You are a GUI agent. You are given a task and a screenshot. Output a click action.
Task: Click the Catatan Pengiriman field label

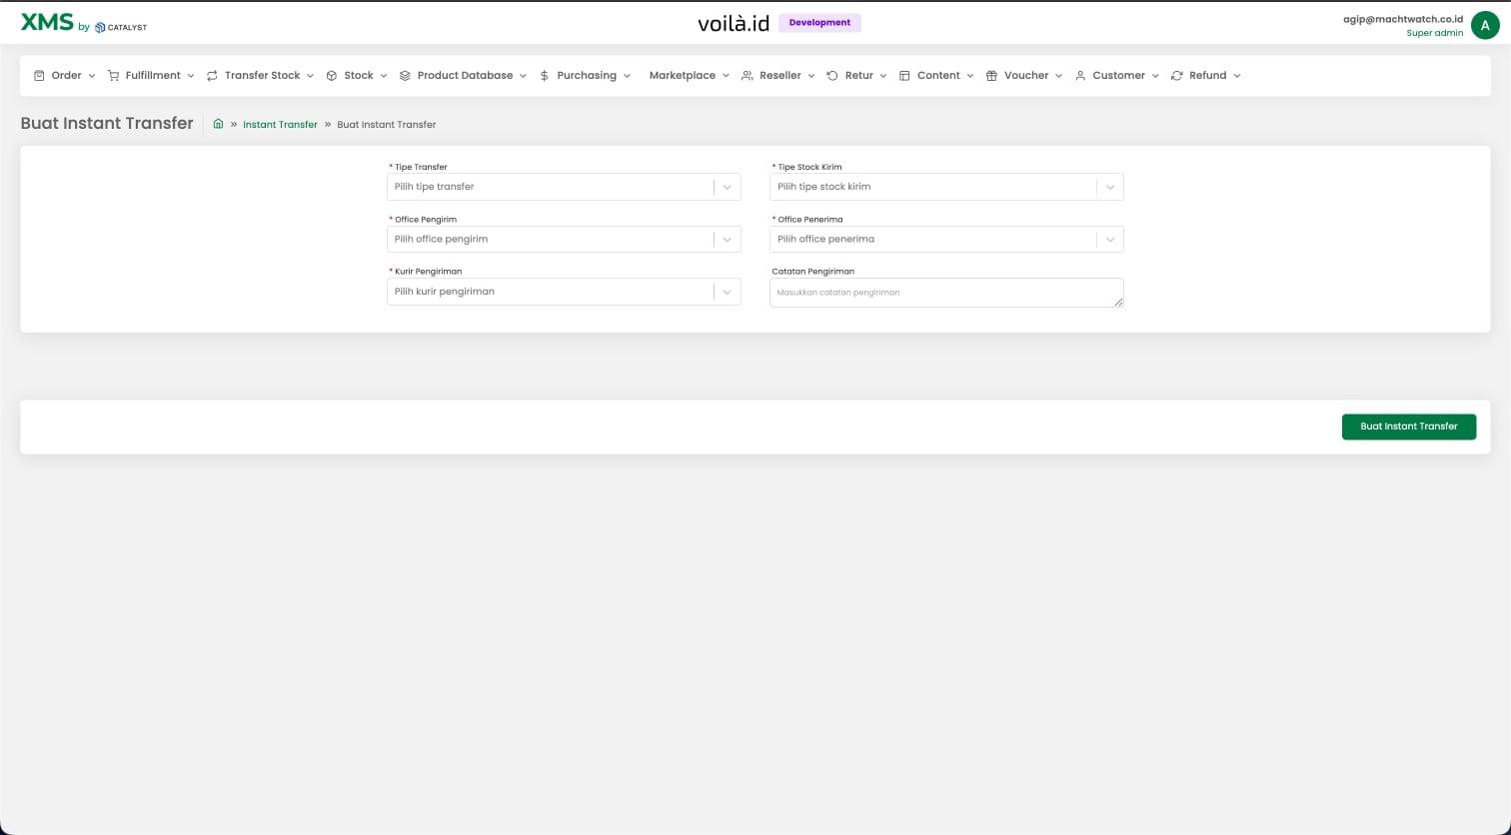812,271
